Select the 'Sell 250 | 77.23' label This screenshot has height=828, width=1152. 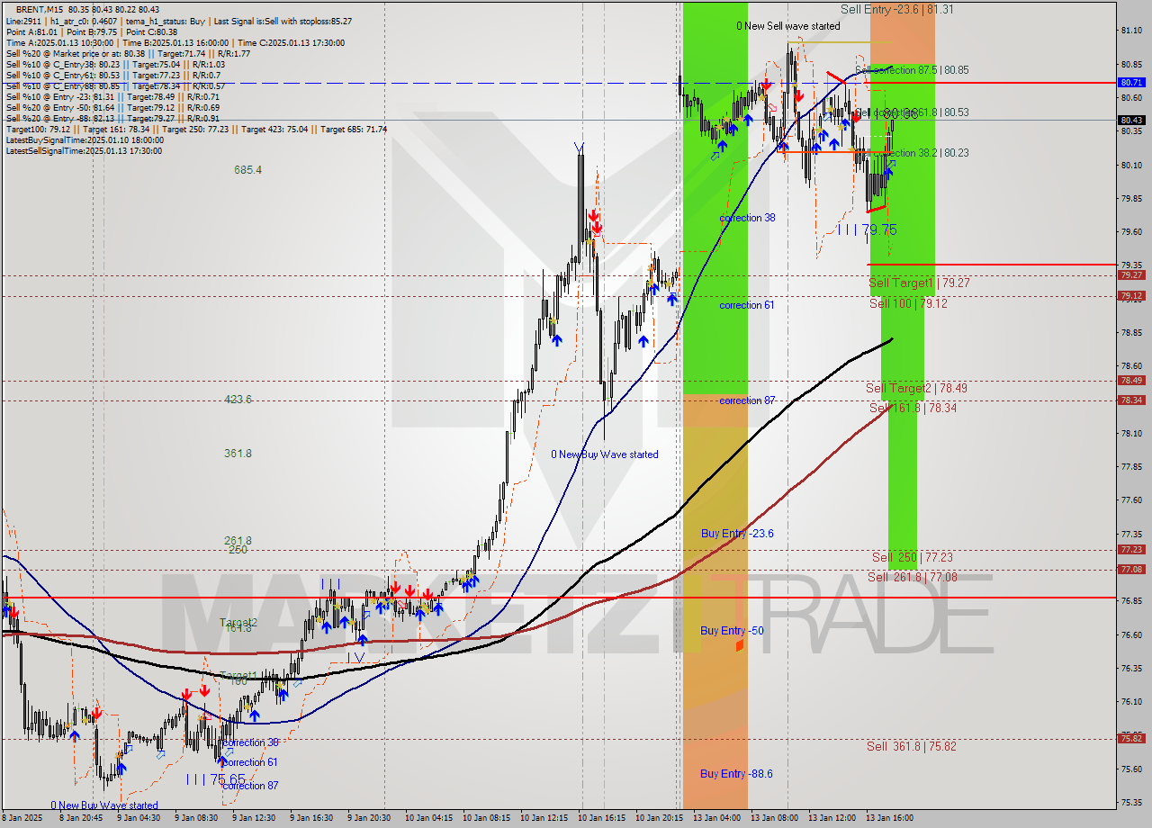(912, 557)
